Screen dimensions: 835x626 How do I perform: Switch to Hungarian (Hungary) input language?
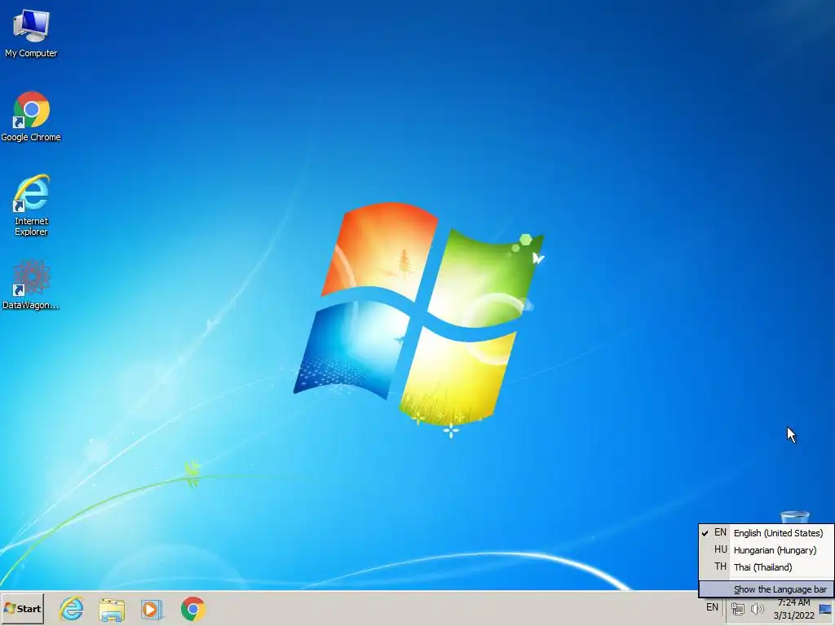point(767,550)
